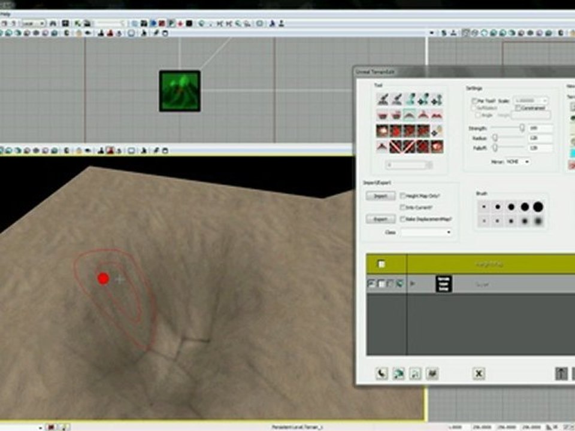Select the medium hard brush in the top brush row
The width and height of the screenshot is (575, 431).
click(511, 207)
